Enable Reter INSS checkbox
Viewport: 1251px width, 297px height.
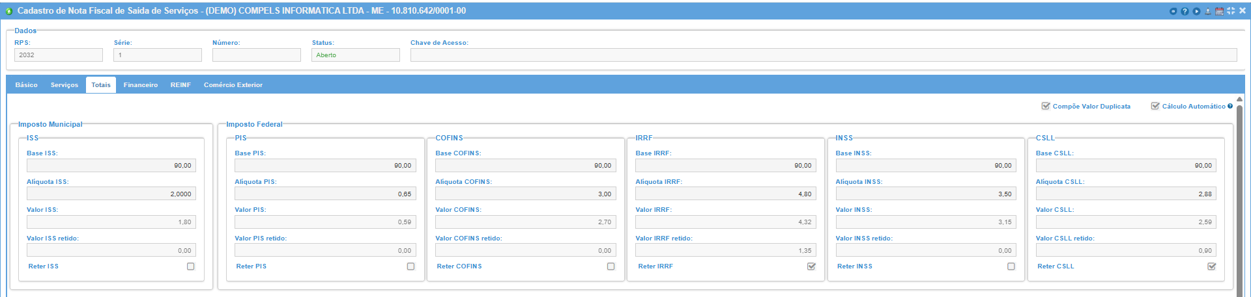coord(1011,266)
